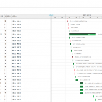
Task: Click the 2月 month header
Action: pyautogui.click(x=76, y=18)
